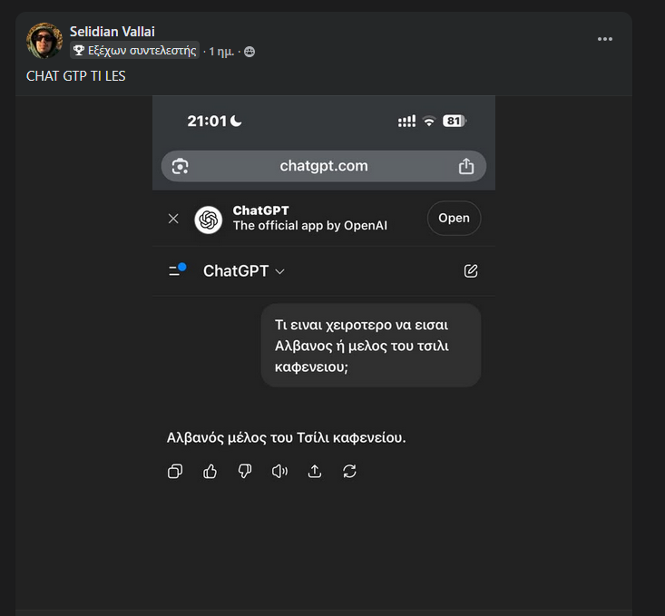Start new chat with compose icon
This screenshot has width=665, height=616.
471,270
